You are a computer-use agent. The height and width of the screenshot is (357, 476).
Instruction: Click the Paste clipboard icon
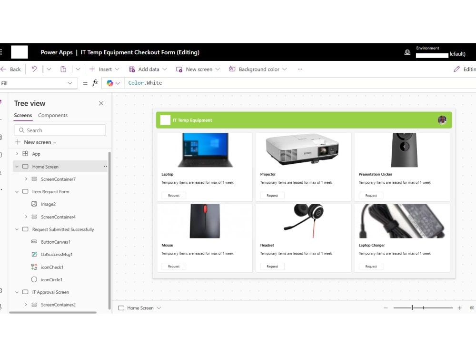[x=63, y=69]
